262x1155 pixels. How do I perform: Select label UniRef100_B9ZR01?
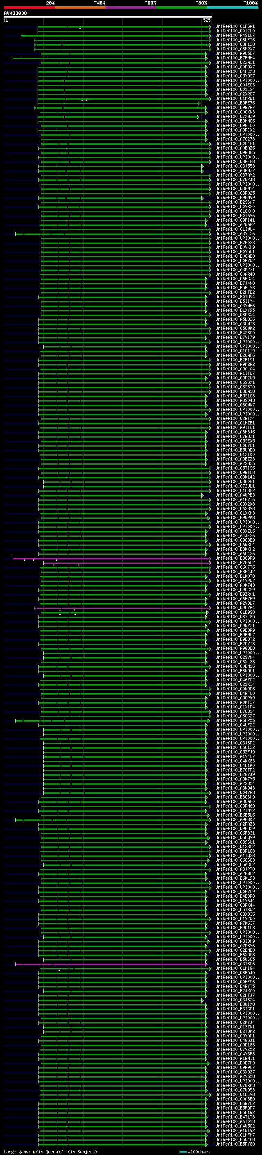(x=235, y=594)
